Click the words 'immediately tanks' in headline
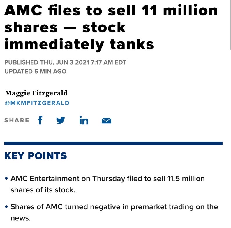The width and height of the screenshot is (231, 228). [x=79, y=45]
